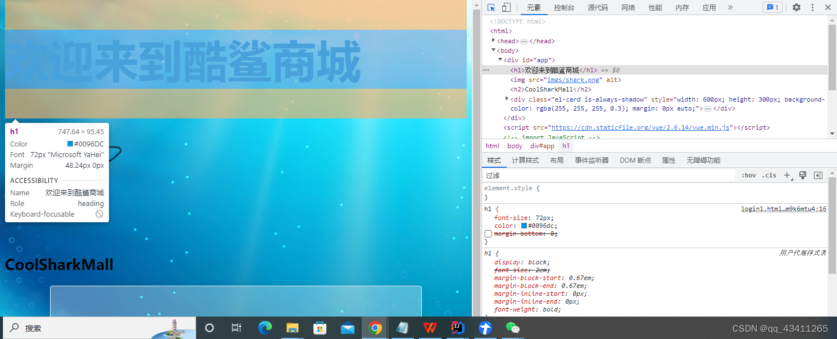
Task: Expand the head element node
Action: tap(494, 40)
